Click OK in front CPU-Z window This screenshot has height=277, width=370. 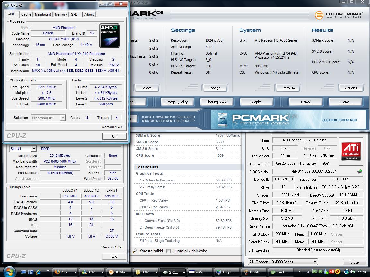114,136
